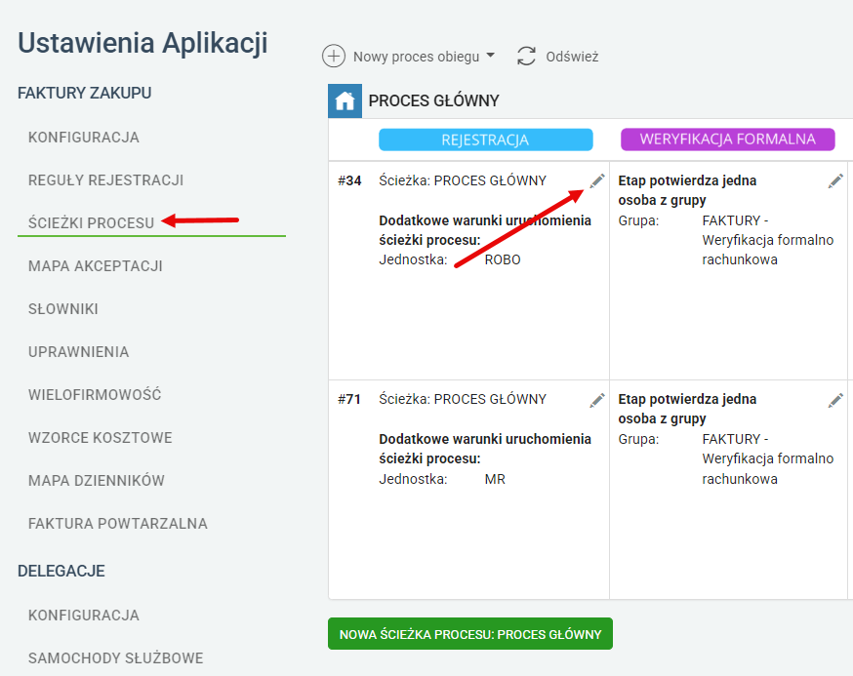
Task: Open FAKTURA POWTARZALNA settings
Action: 118,524
